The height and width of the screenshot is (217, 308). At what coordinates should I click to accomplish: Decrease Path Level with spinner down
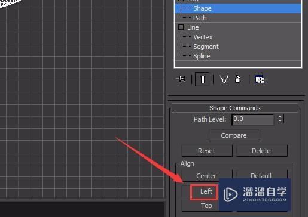pyautogui.click(x=280, y=121)
